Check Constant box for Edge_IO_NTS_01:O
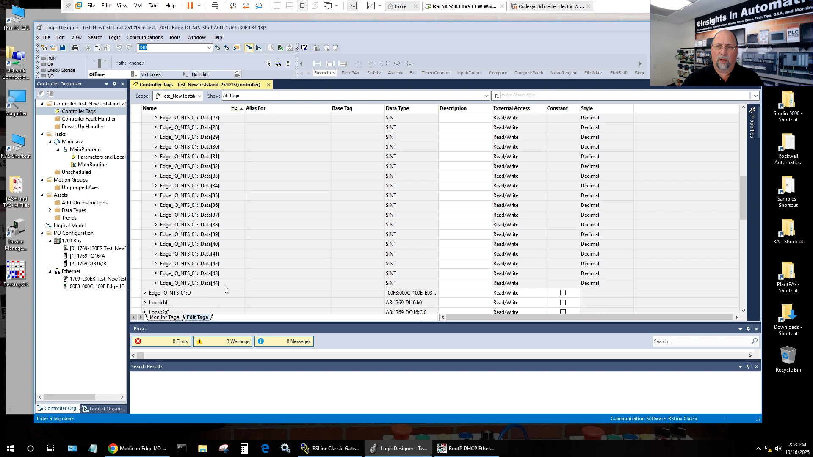Viewport: 813px width, 457px height. [563, 293]
